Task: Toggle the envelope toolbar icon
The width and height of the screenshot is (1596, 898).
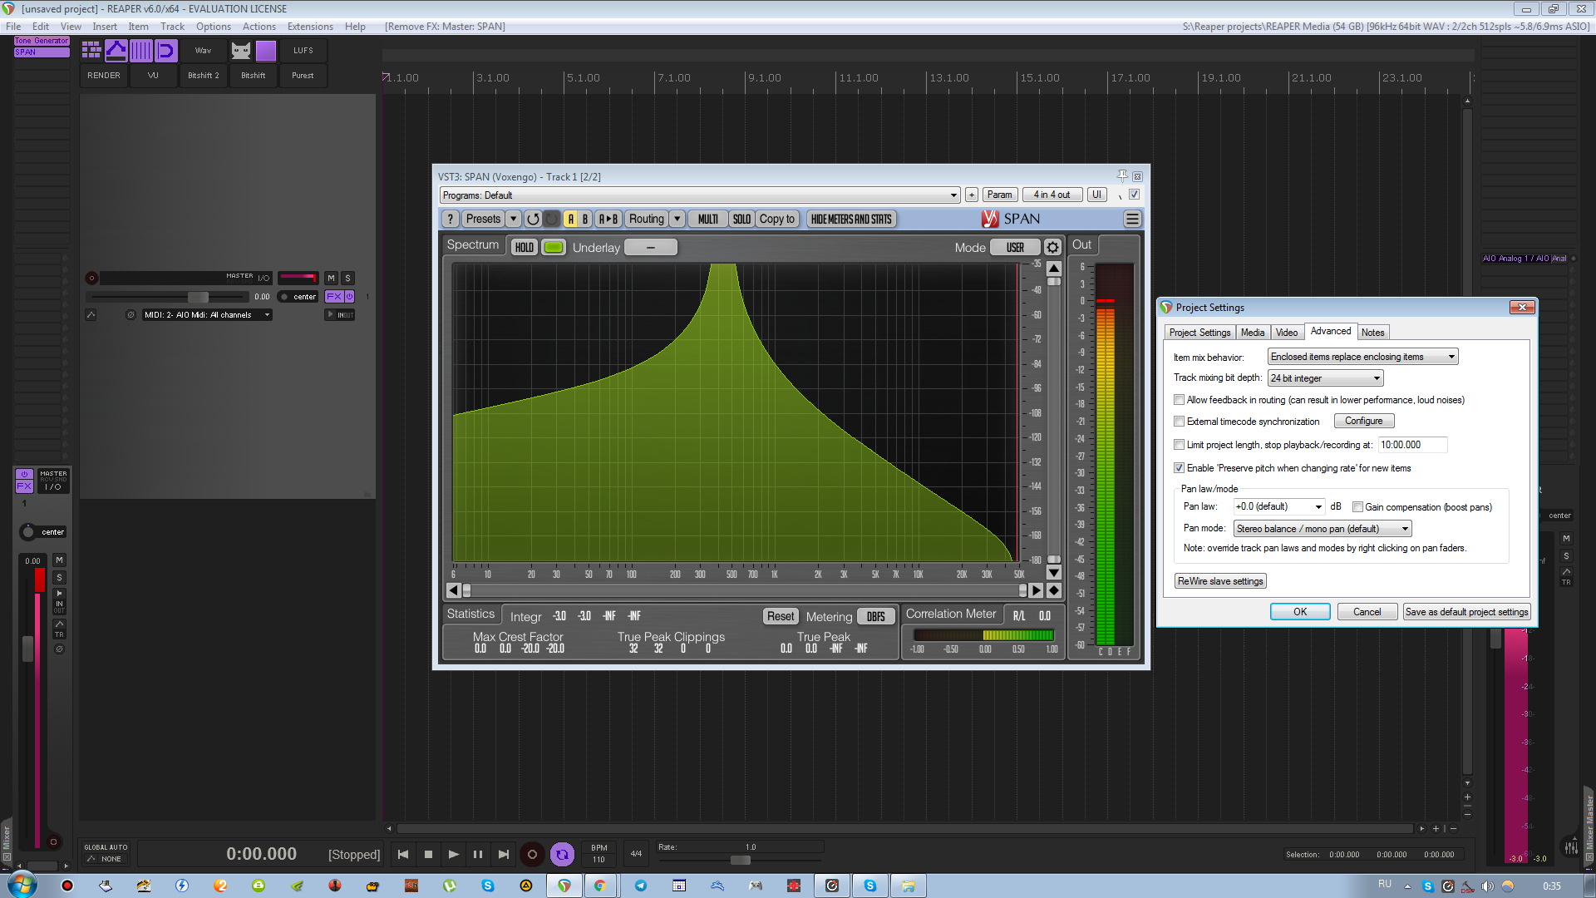Action: coord(116,51)
